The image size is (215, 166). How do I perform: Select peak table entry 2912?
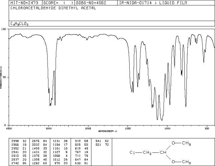19,156
